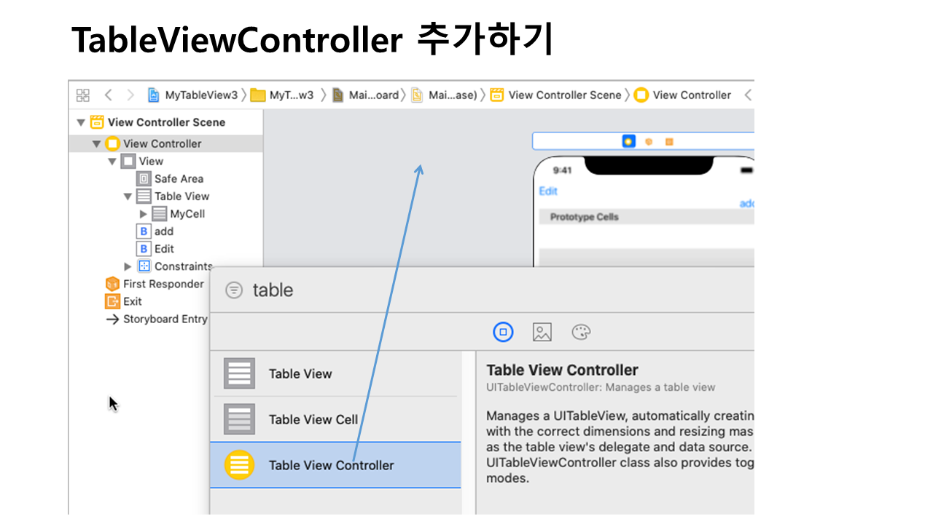Image resolution: width=933 pixels, height=524 pixels.
Task: Click the forward navigation chevron
Action: tap(130, 95)
